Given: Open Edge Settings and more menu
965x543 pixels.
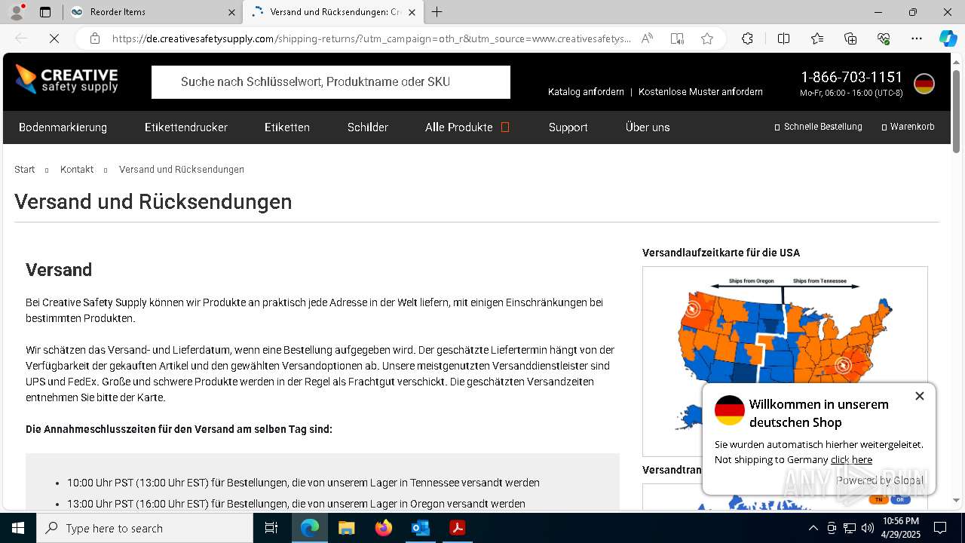Looking at the screenshot, I should pos(917,38).
